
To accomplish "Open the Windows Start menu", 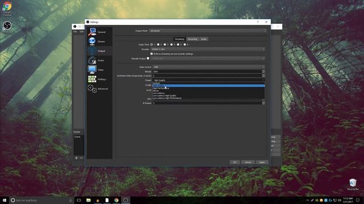I will tap(5, 200).
